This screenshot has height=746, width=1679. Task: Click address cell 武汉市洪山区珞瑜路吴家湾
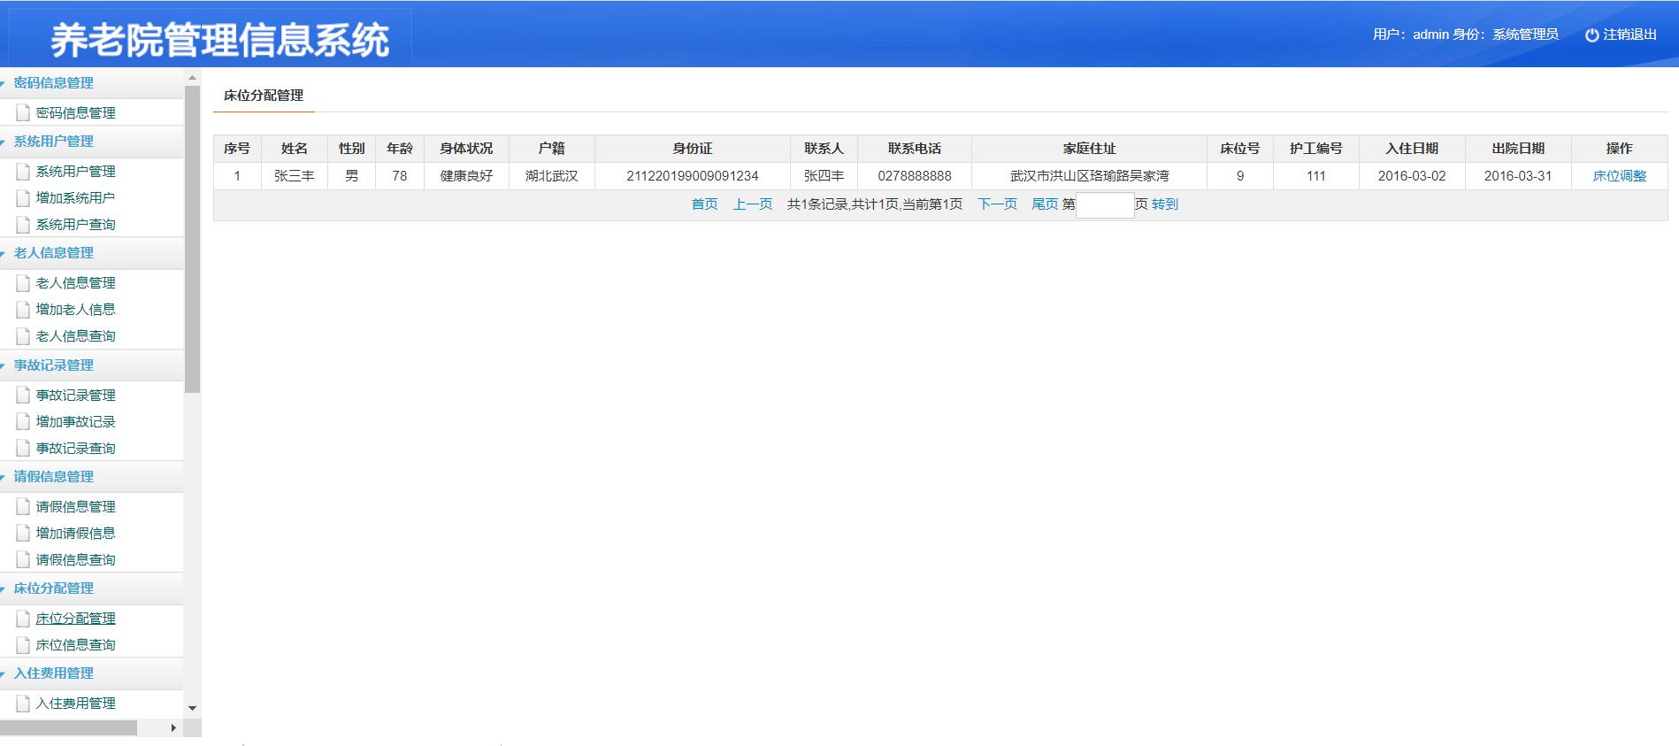[1089, 176]
